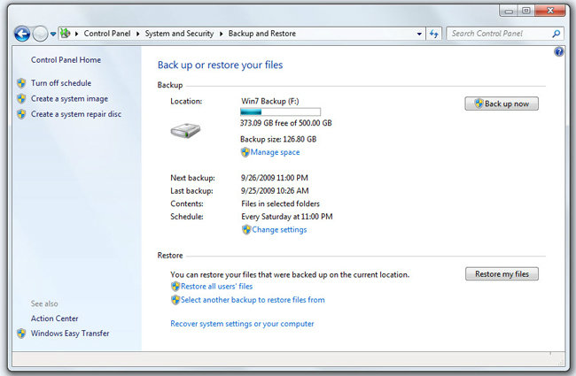Open Change settings link
Viewport: 576px width, 376px height.
279,230
